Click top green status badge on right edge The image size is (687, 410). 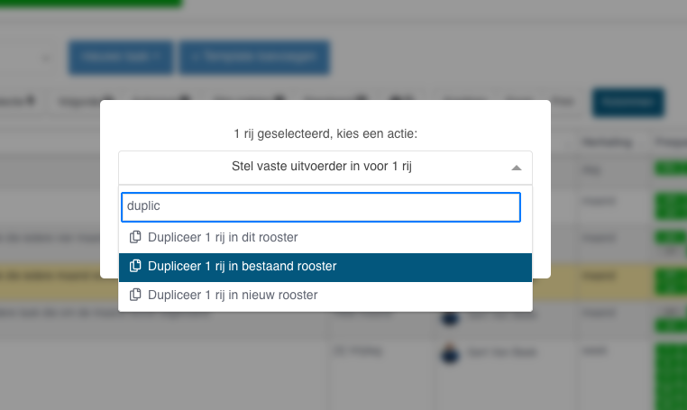(x=670, y=168)
